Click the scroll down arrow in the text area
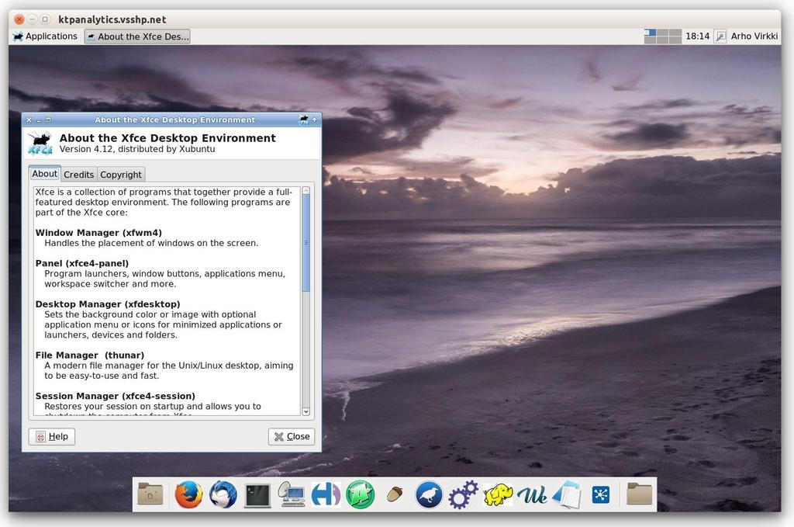This screenshot has height=527, width=794. click(306, 411)
